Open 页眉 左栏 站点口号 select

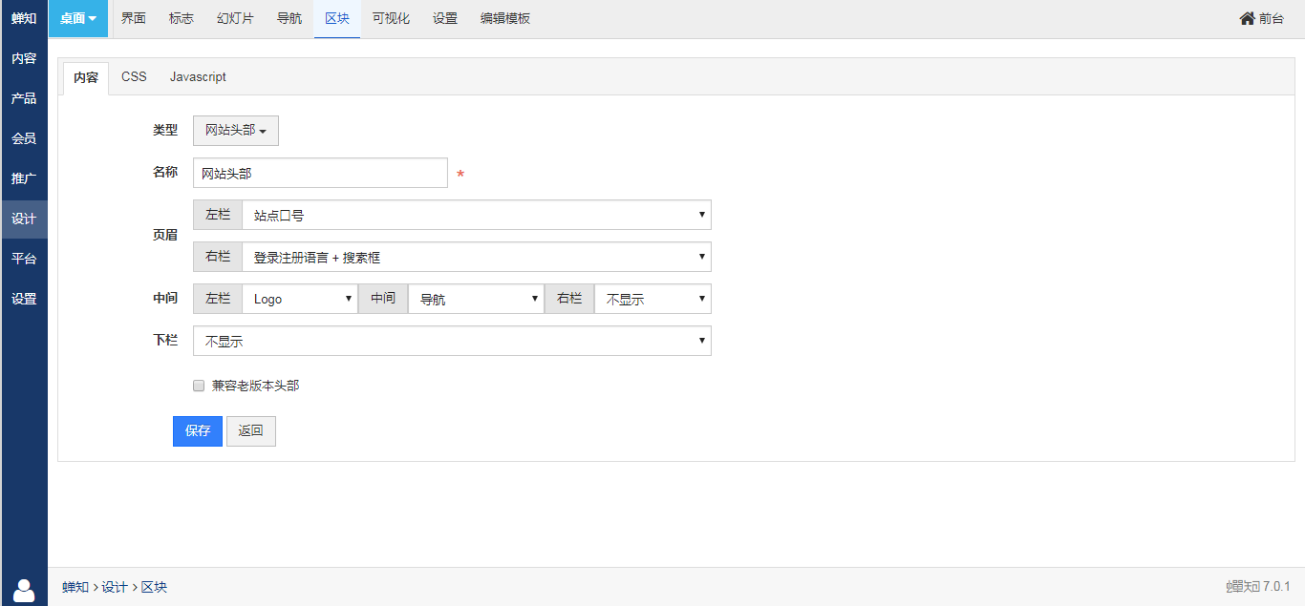pos(477,215)
